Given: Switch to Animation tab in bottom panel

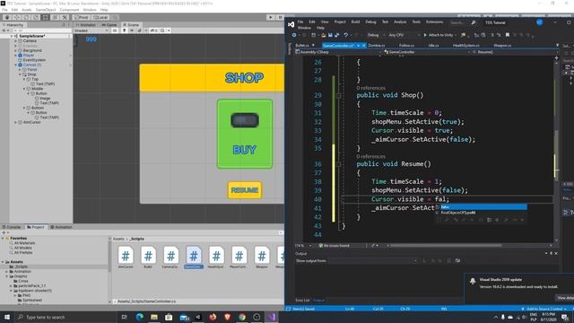Looking at the screenshot, I should [62, 227].
